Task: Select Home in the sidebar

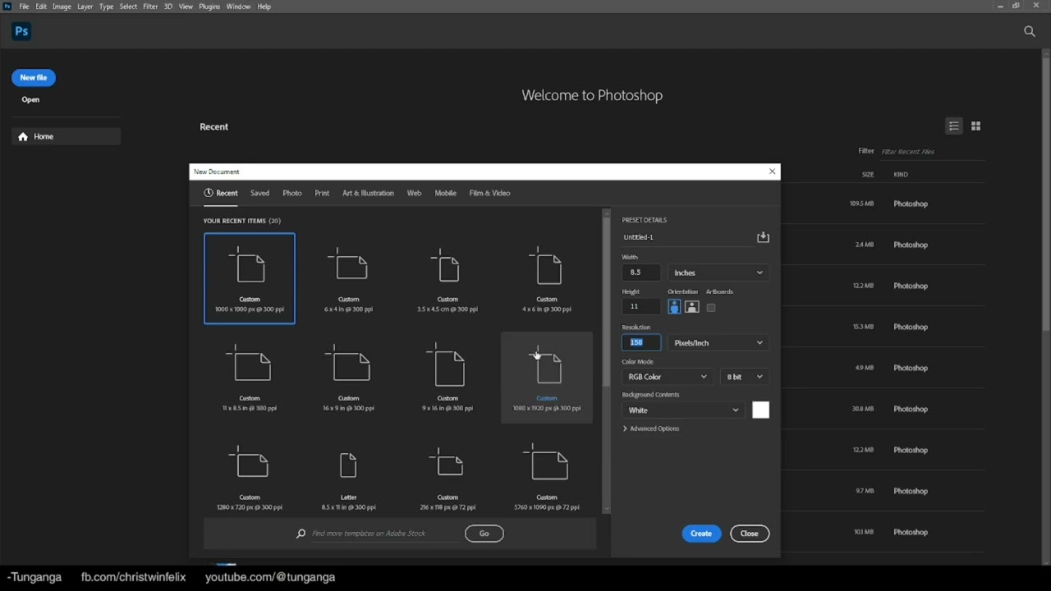Action: [x=66, y=136]
